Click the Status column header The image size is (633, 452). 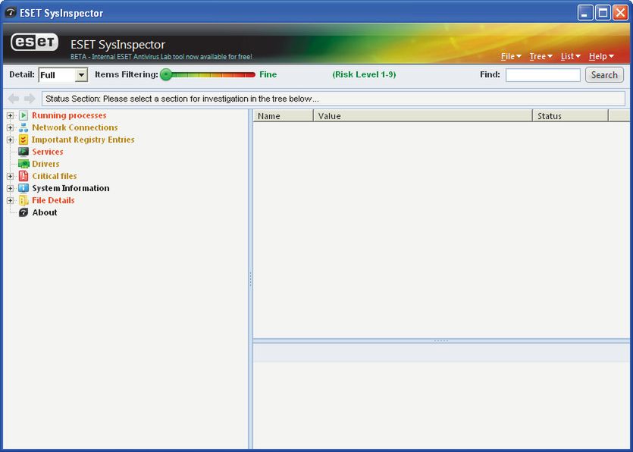coord(570,116)
